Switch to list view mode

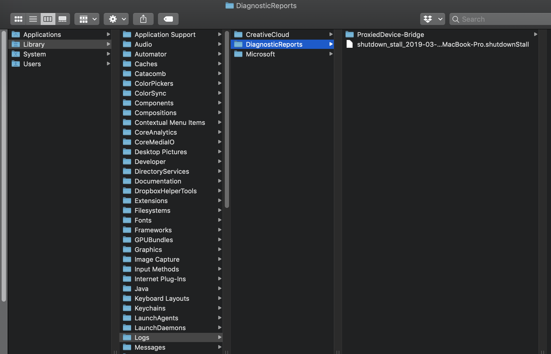click(33, 19)
